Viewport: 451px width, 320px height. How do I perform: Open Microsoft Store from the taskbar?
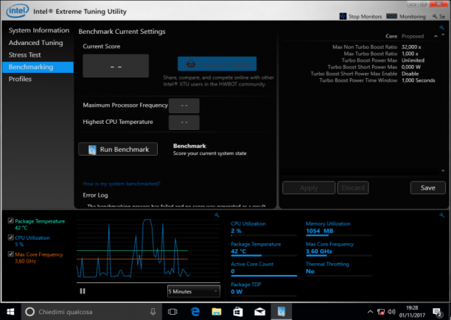(238, 312)
